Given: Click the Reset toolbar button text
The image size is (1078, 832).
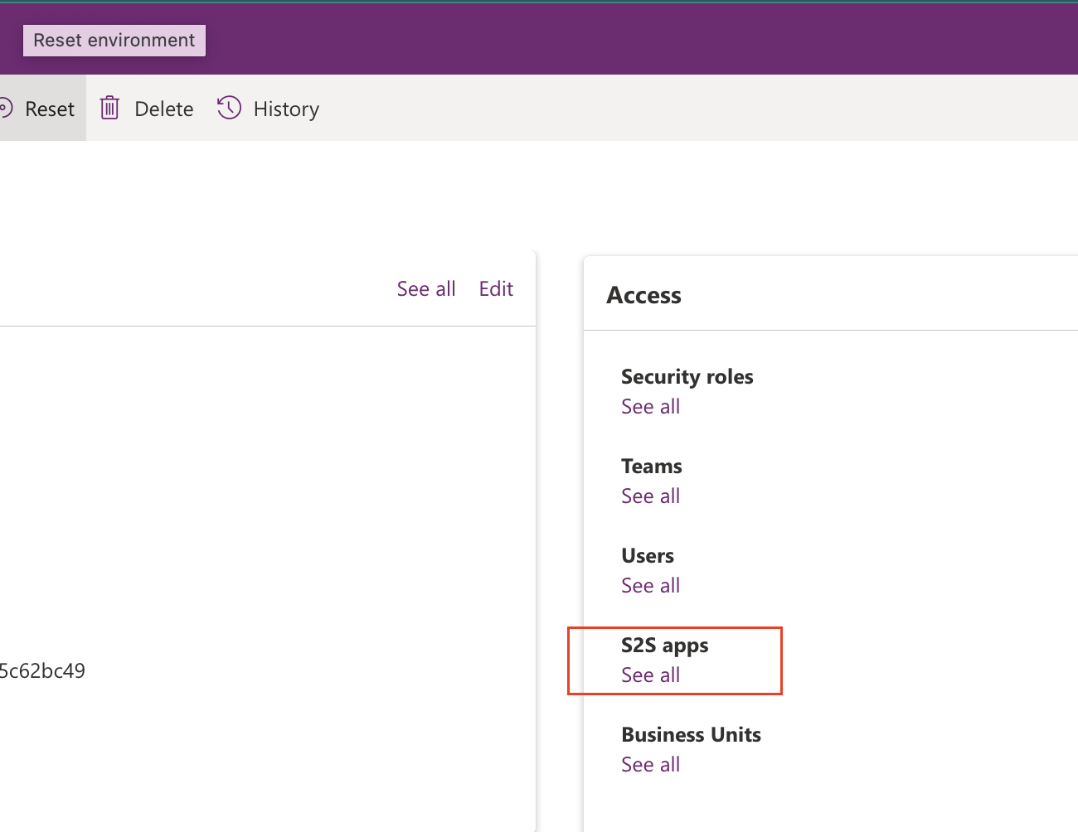Looking at the screenshot, I should tap(50, 109).
